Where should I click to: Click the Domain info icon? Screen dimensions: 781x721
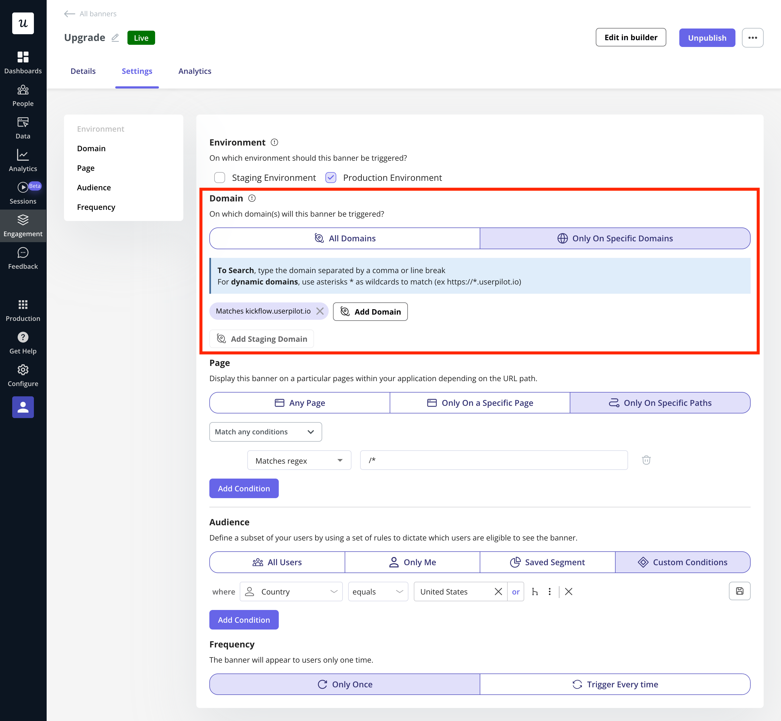[252, 198]
